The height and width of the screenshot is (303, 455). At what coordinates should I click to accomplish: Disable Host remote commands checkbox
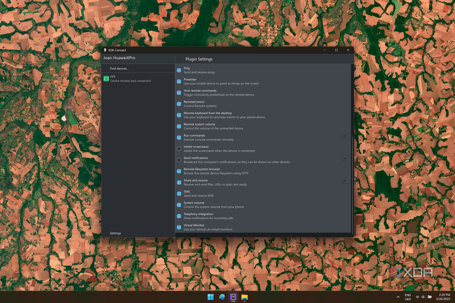179,93
